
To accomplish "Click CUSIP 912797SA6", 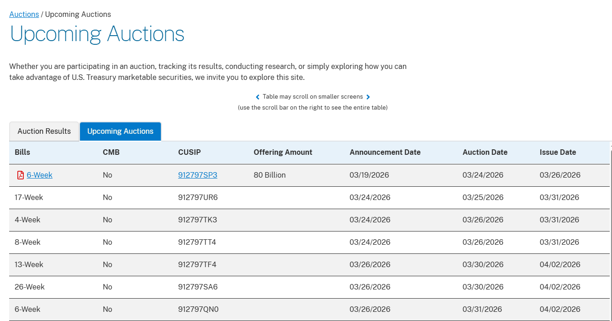I will pyautogui.click(x=198, y=287).
